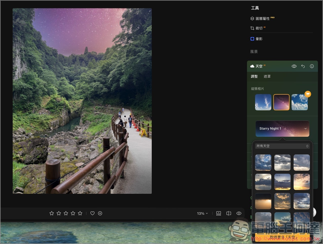This screenshot has height=244, width=323.
Task: Mark photo as favorite with heart icon
Action: click(x=92, y=213)
